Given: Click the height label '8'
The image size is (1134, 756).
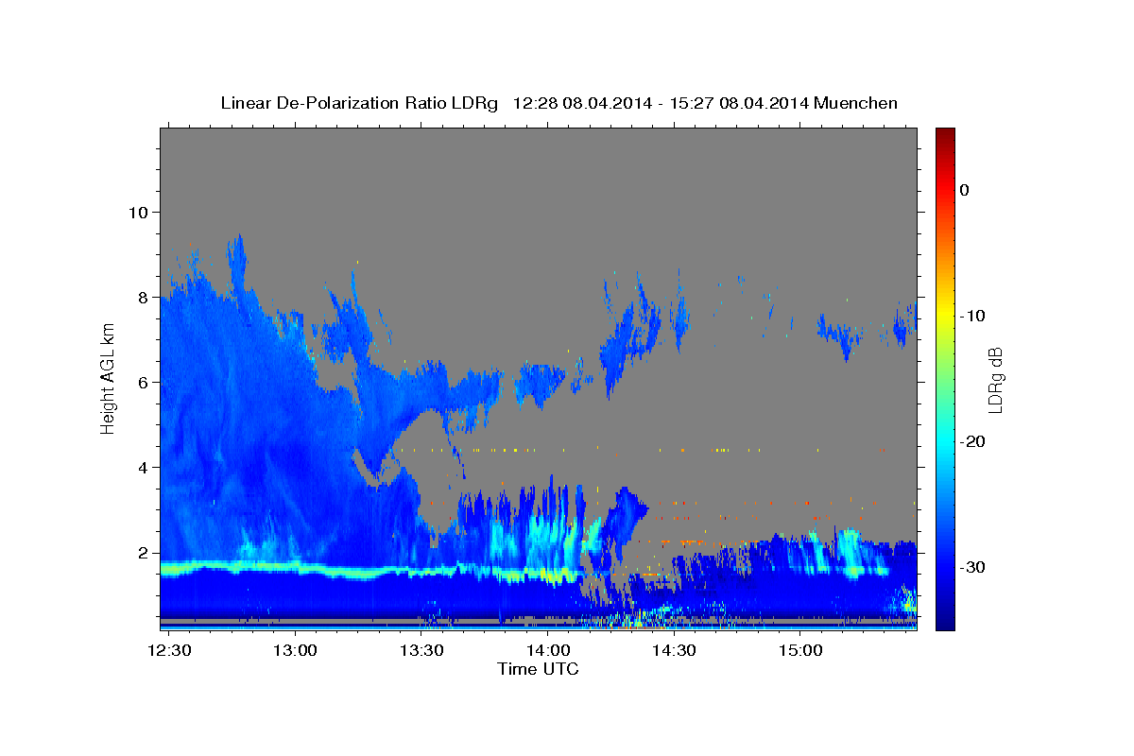Looking at the screenshot, I should coord(142,297).
